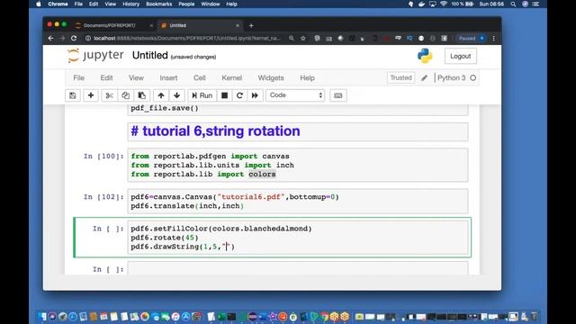Click the pencil edit mode icon
576x324 pixels.
(x=424, y=78)
